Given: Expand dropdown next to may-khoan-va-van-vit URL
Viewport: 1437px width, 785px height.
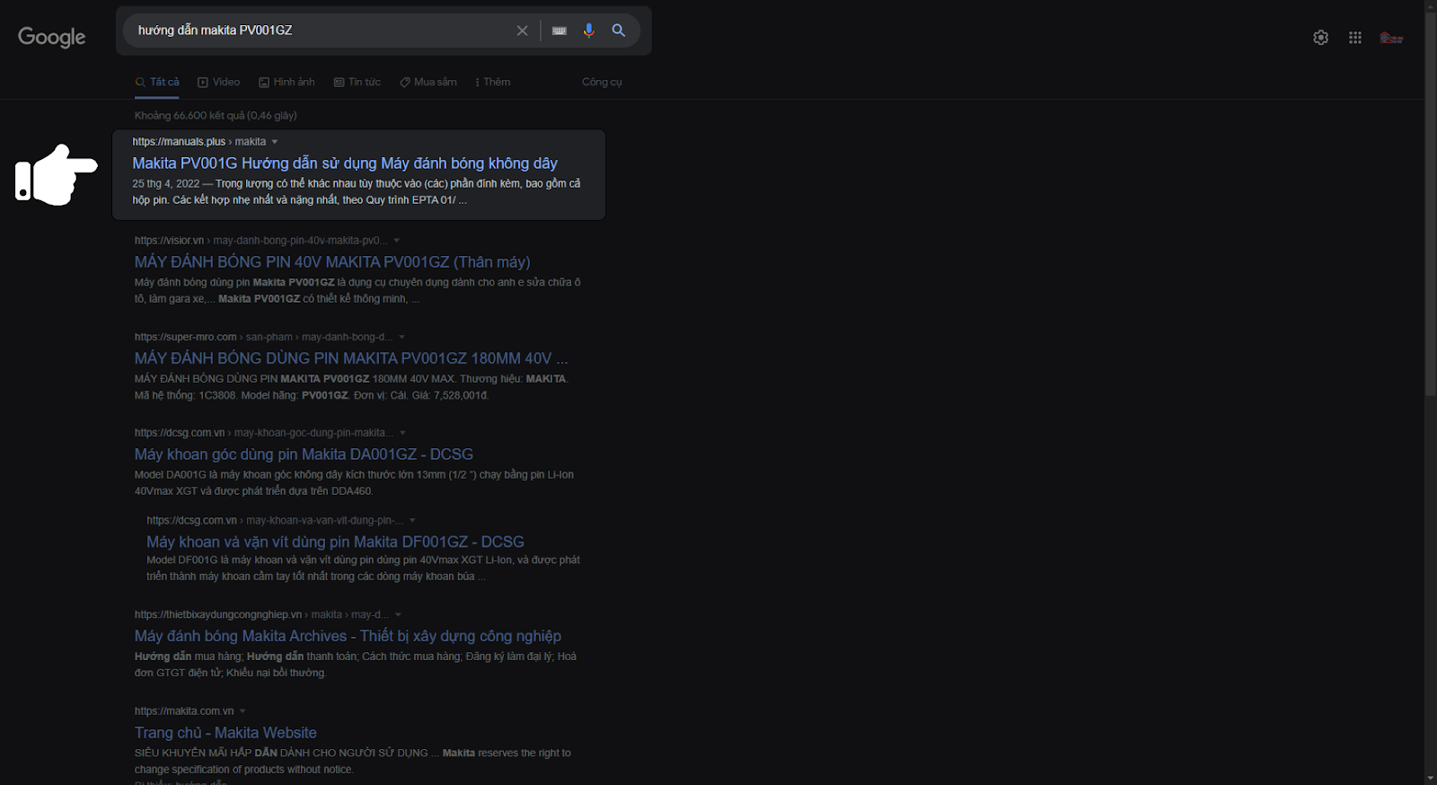Looking at the screenshot, I should tap(412, 520).
